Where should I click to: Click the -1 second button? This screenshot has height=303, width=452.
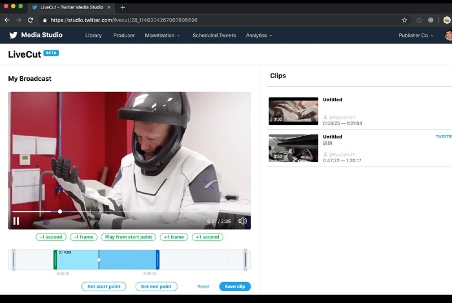click(51, 237)
